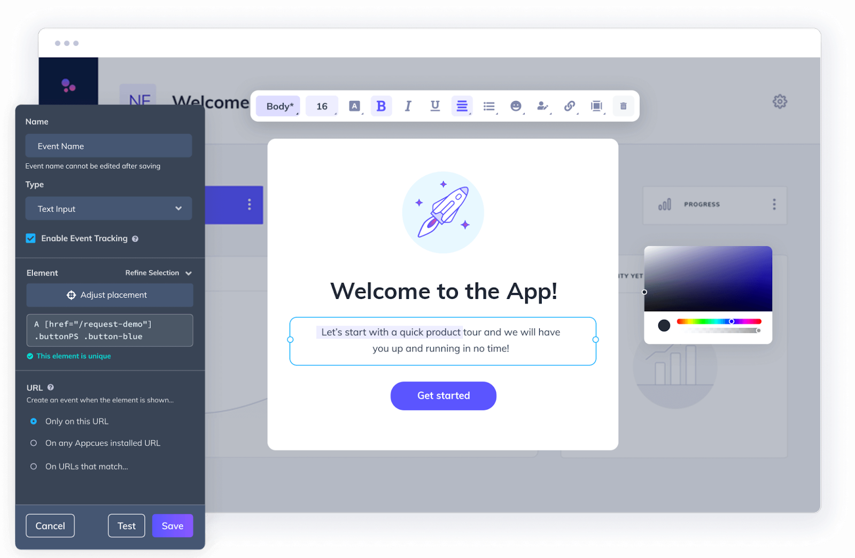Open the Text Input type dropdown
This screenshot has height=558, width=855.
[108, 209]
